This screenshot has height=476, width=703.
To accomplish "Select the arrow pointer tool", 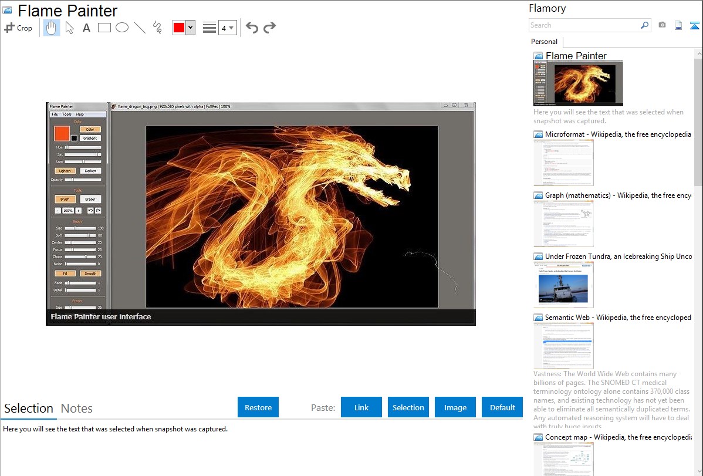I will (x=69, y=28).
